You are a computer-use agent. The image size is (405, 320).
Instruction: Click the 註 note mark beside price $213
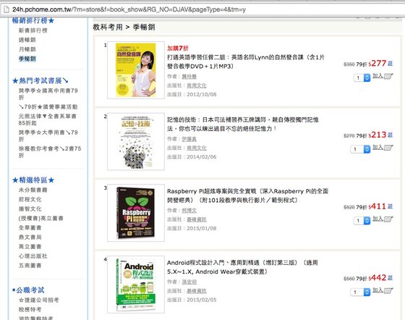click(x=390, y=135)
